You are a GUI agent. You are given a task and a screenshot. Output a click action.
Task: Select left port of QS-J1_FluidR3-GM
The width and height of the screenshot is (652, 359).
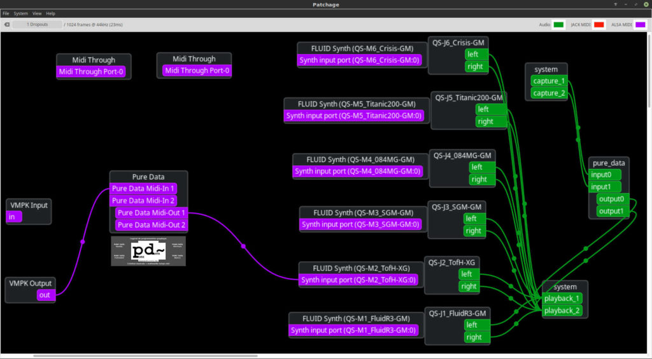pyautogui.click(x=477, y=325)
